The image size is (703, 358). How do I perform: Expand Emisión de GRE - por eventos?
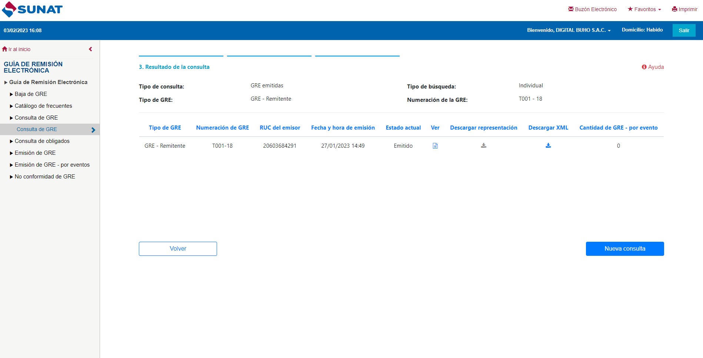(52, 165)
